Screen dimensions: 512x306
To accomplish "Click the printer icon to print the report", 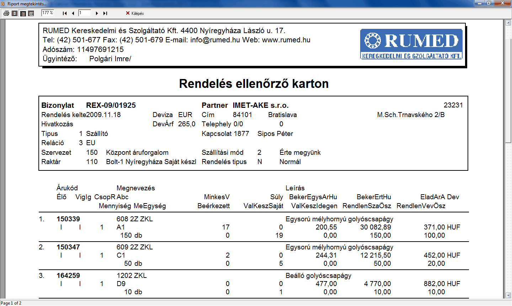I will click(x=6, y=13).
